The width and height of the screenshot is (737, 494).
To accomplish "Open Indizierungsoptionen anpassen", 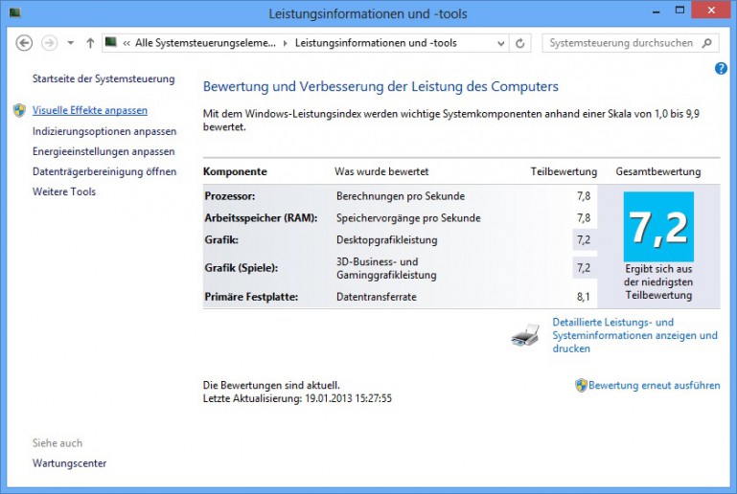I will (x=104, y=131).
